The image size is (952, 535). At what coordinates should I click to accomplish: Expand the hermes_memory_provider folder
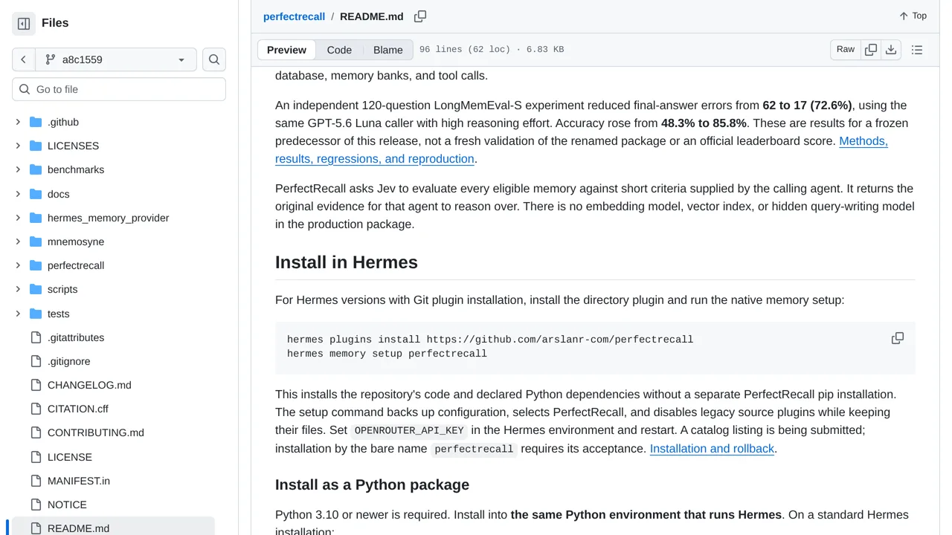click(18, 218)
